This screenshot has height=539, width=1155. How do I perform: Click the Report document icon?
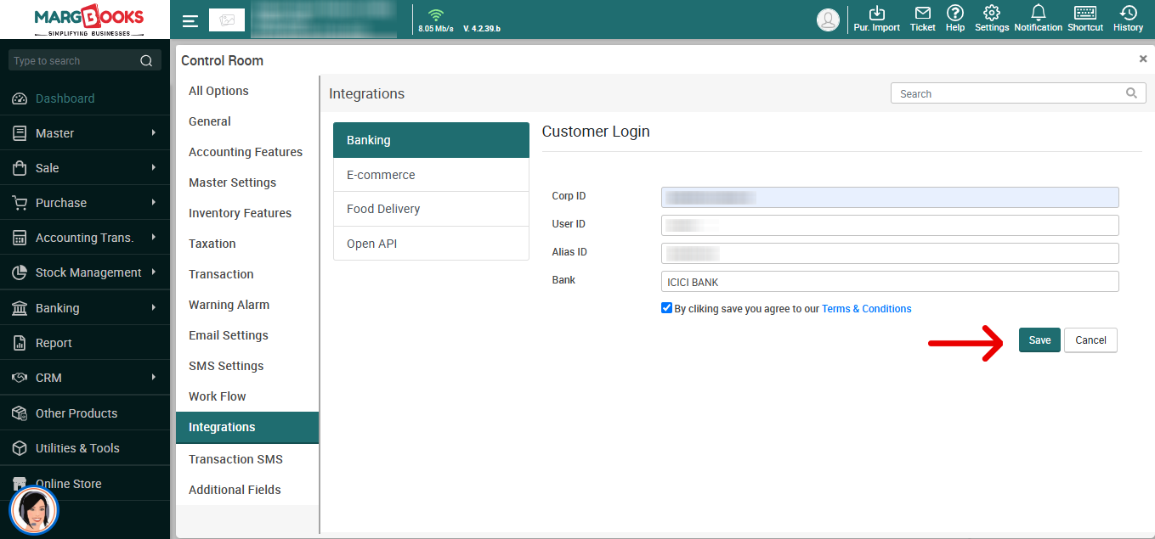pyautogui.click(x=20, y=343)
